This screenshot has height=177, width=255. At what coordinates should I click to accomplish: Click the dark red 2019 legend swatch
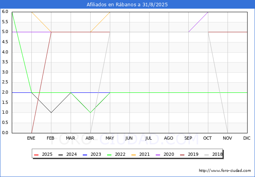click(182, 155)
